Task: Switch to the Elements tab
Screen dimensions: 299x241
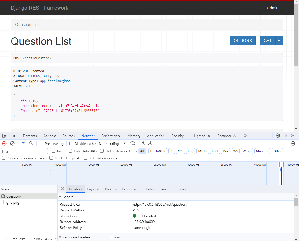Action: (x=30, y=136)
